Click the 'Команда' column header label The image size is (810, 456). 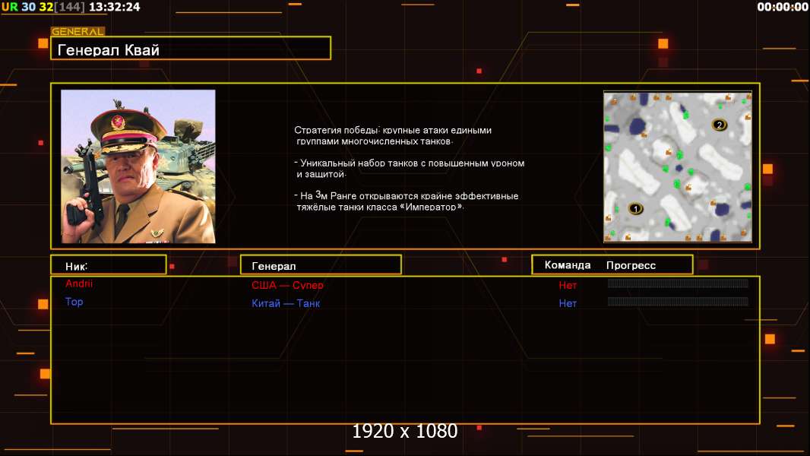[x=567, y=265]
